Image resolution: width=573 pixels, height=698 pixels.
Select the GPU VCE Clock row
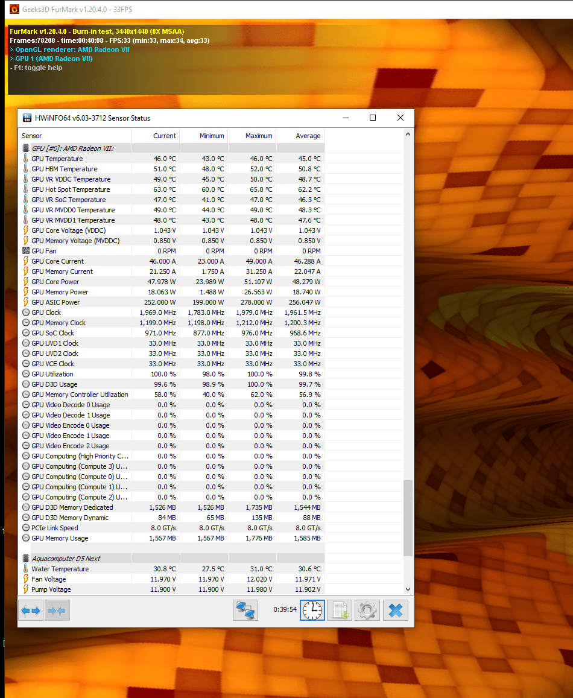pos(171,364)
